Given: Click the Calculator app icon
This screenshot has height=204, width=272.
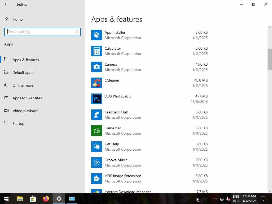Looking at the screenshot, I should [97, 51].
